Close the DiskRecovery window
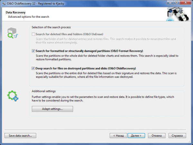 click(x=186, y=3)
